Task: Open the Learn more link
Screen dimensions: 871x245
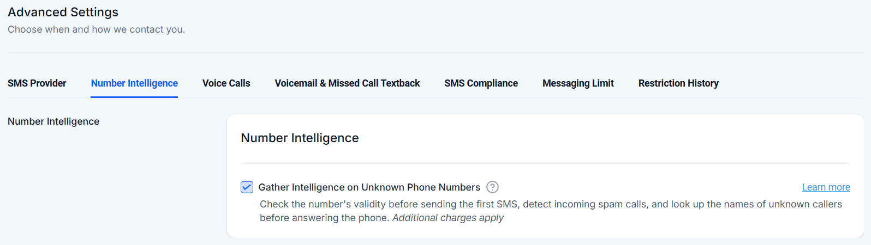Action: (x=826, y=187)
